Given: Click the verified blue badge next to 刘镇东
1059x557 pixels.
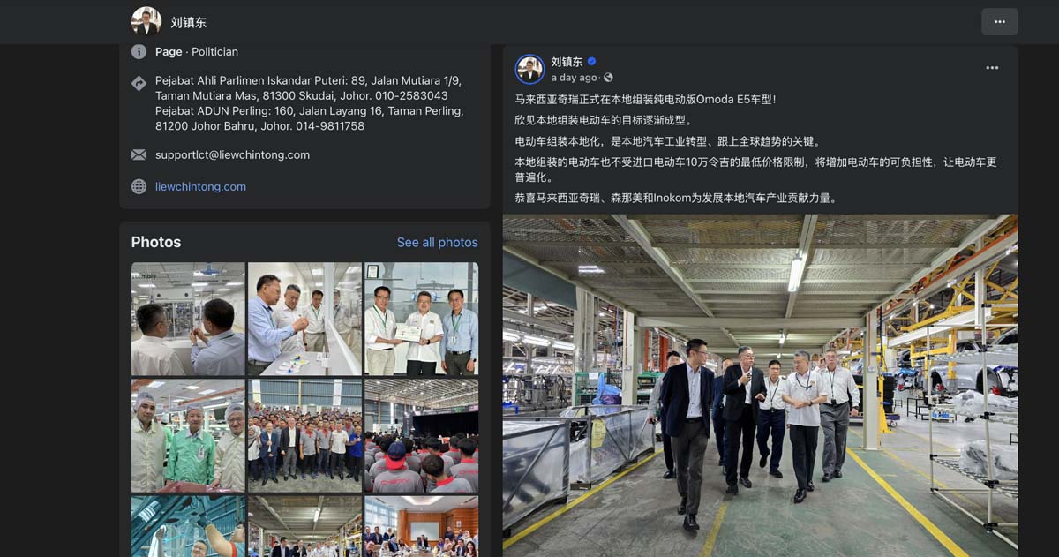Looking at the screenshot, I should coord(591,62).
